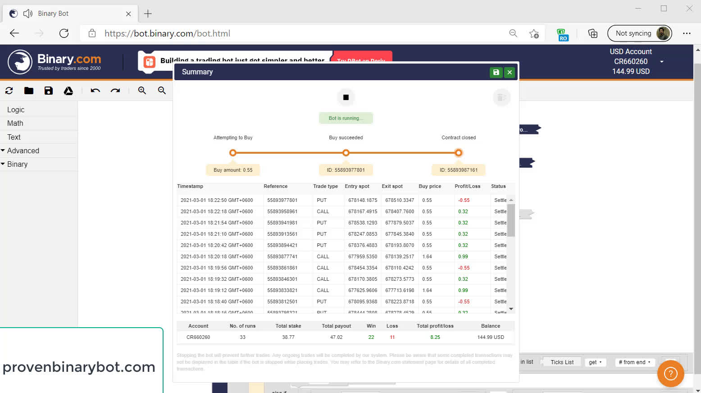The image size is (701, 393).
Task: Close the Summary dialog
Action: click(x=510, y=72)
